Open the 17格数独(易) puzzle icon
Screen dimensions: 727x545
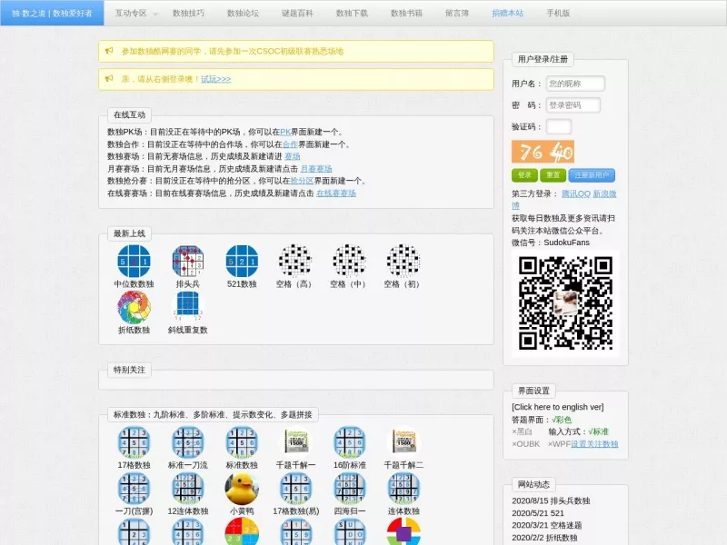295,489
